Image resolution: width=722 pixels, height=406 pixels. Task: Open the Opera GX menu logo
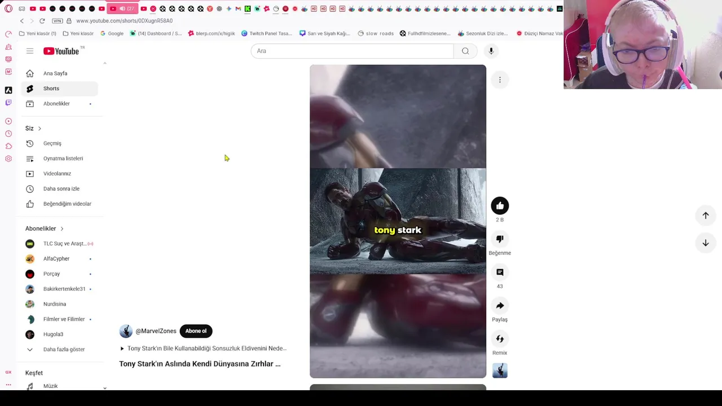8,8
